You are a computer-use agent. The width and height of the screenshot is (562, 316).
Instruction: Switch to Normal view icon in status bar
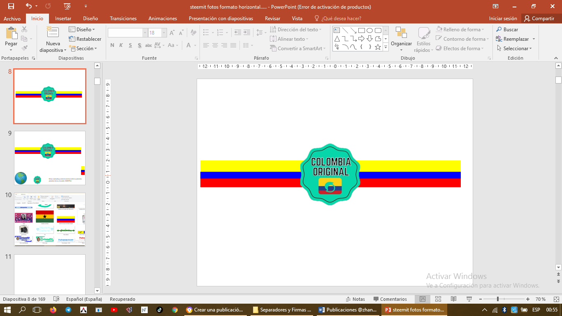pyautogui.click(x=423, y=299)
